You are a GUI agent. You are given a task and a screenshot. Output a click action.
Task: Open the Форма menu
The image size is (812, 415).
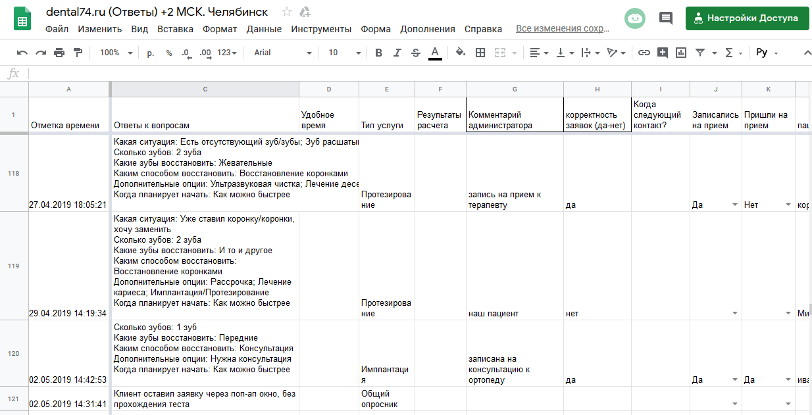coord(376,29)
